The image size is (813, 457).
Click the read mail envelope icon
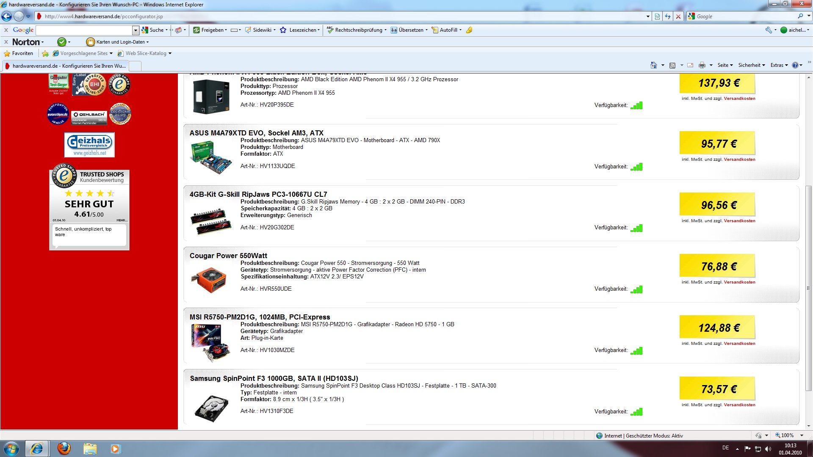coord(690,65)
